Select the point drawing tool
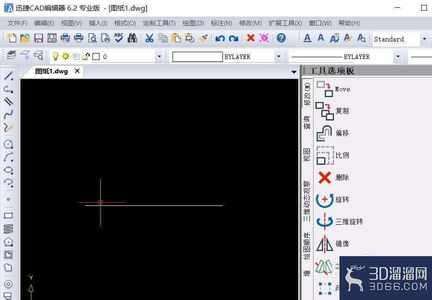This screenshot has width=432, height=300. pyautogui.click(x=8, y=199)
